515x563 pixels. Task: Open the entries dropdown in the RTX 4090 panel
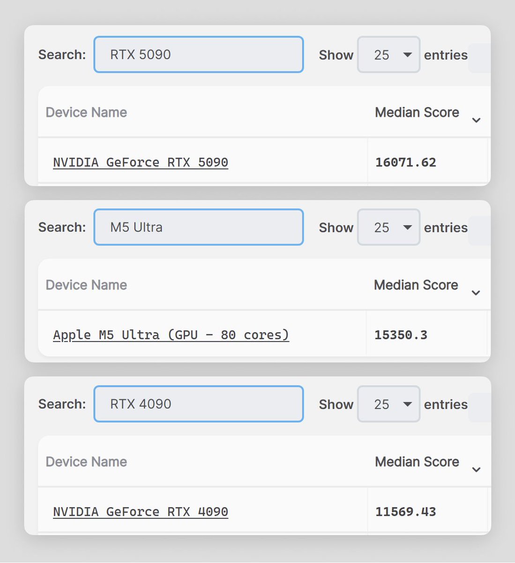tap(388, 404)
